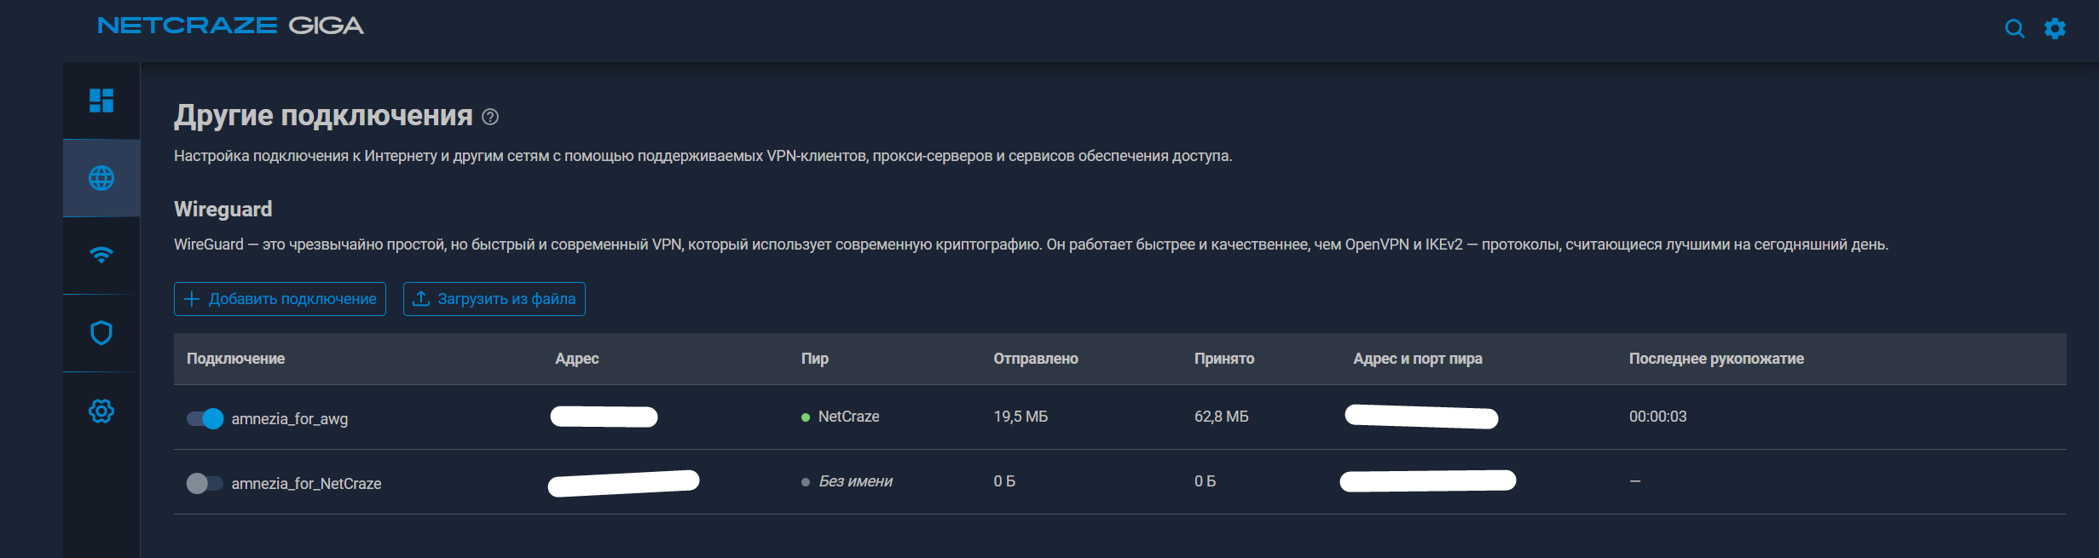This screenshot has height=558, width=2099.
Task: Click the help question mark beside page title
Action: coord(490,117)
